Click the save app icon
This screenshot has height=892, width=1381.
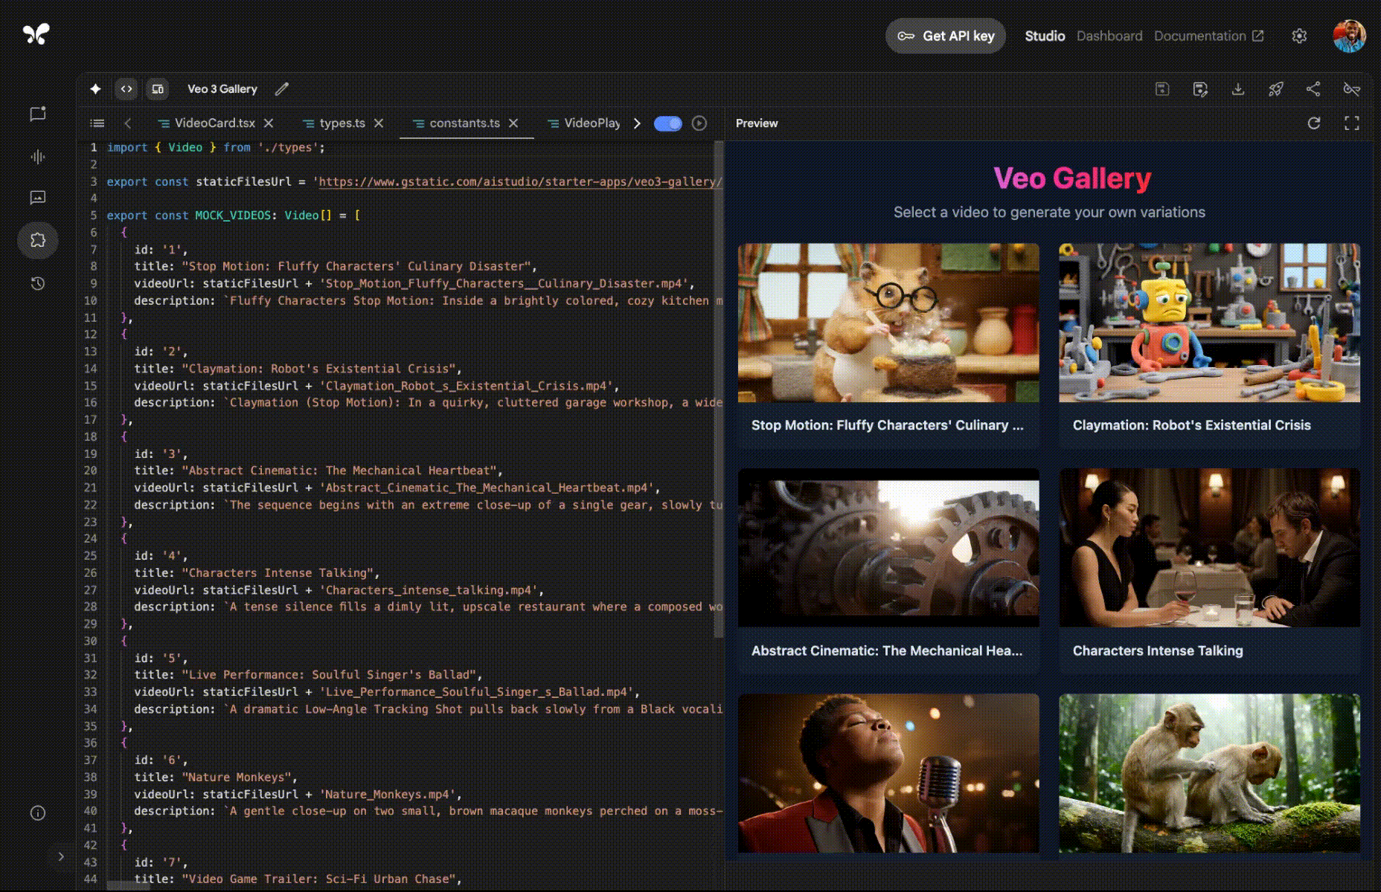click(1162, 89)
